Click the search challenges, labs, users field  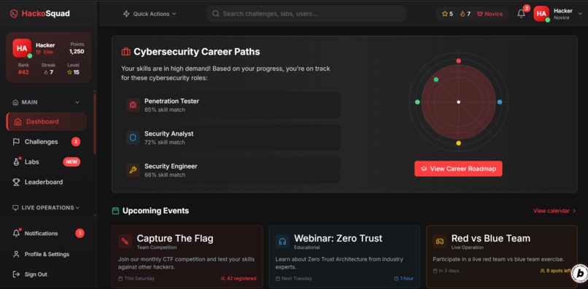(x=306, y=14)
